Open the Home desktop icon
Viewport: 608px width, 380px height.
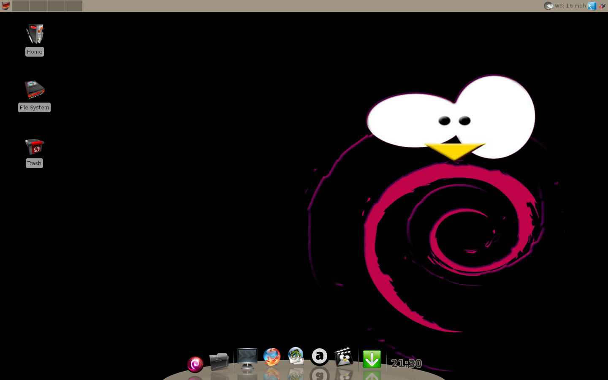pyautogui.click(x=35, y=34)
